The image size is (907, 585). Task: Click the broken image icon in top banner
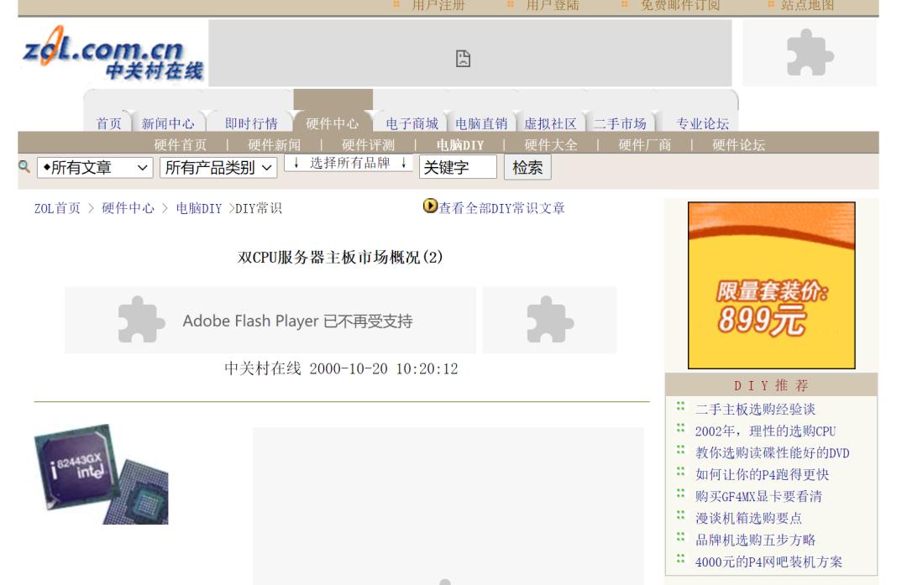[x=463, y=59]
